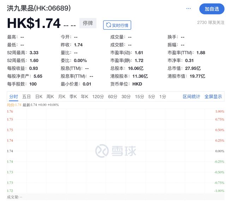Click the 市盈率(动) value 1.61
The width and height of the screenshot is (233, 201).
coord(139,53)
